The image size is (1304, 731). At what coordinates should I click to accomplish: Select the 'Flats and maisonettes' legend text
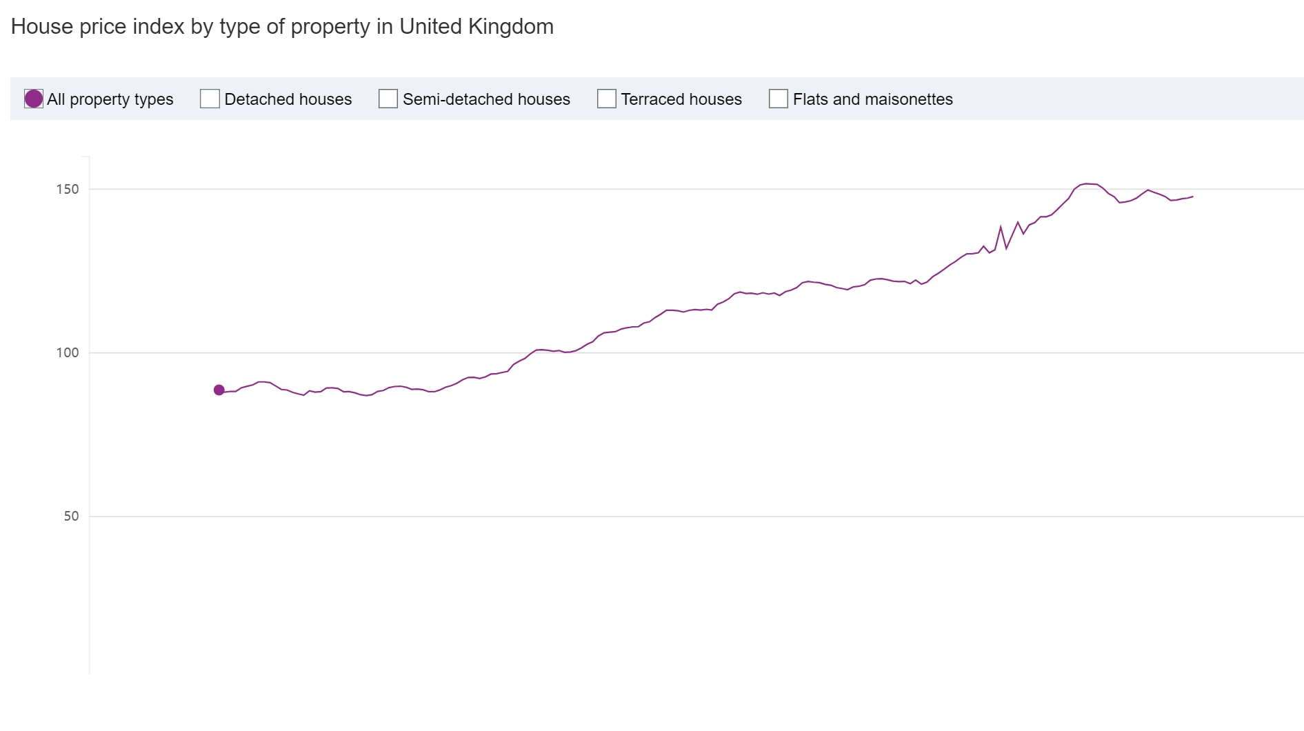click(872, 99)
